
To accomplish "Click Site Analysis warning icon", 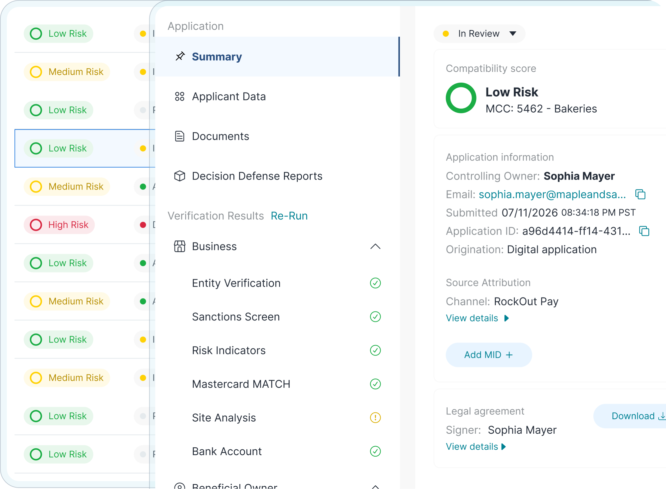I will click(375, 418).
